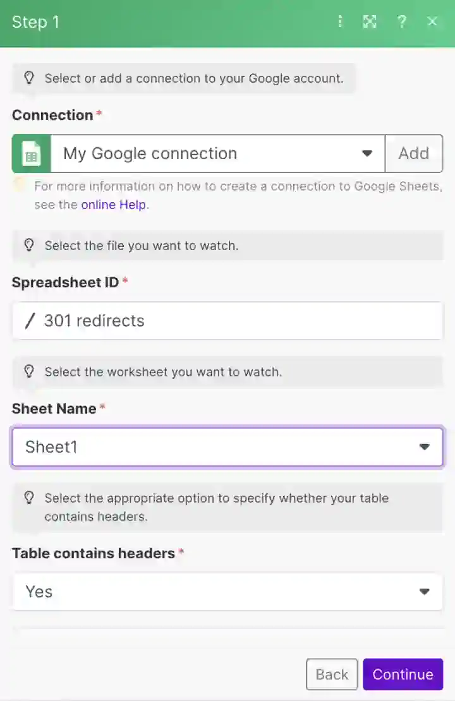
Task: Click the Google Sheets icon beside Connection
Action: pyautogui.click(x=32, y=153)
